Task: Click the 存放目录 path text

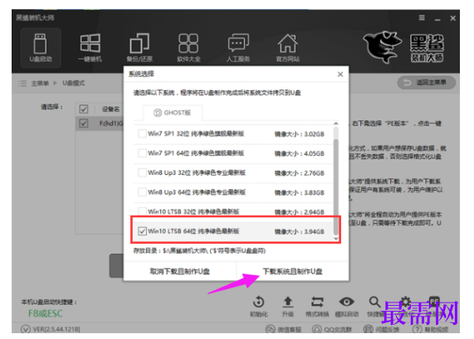Action: point(199,250)
